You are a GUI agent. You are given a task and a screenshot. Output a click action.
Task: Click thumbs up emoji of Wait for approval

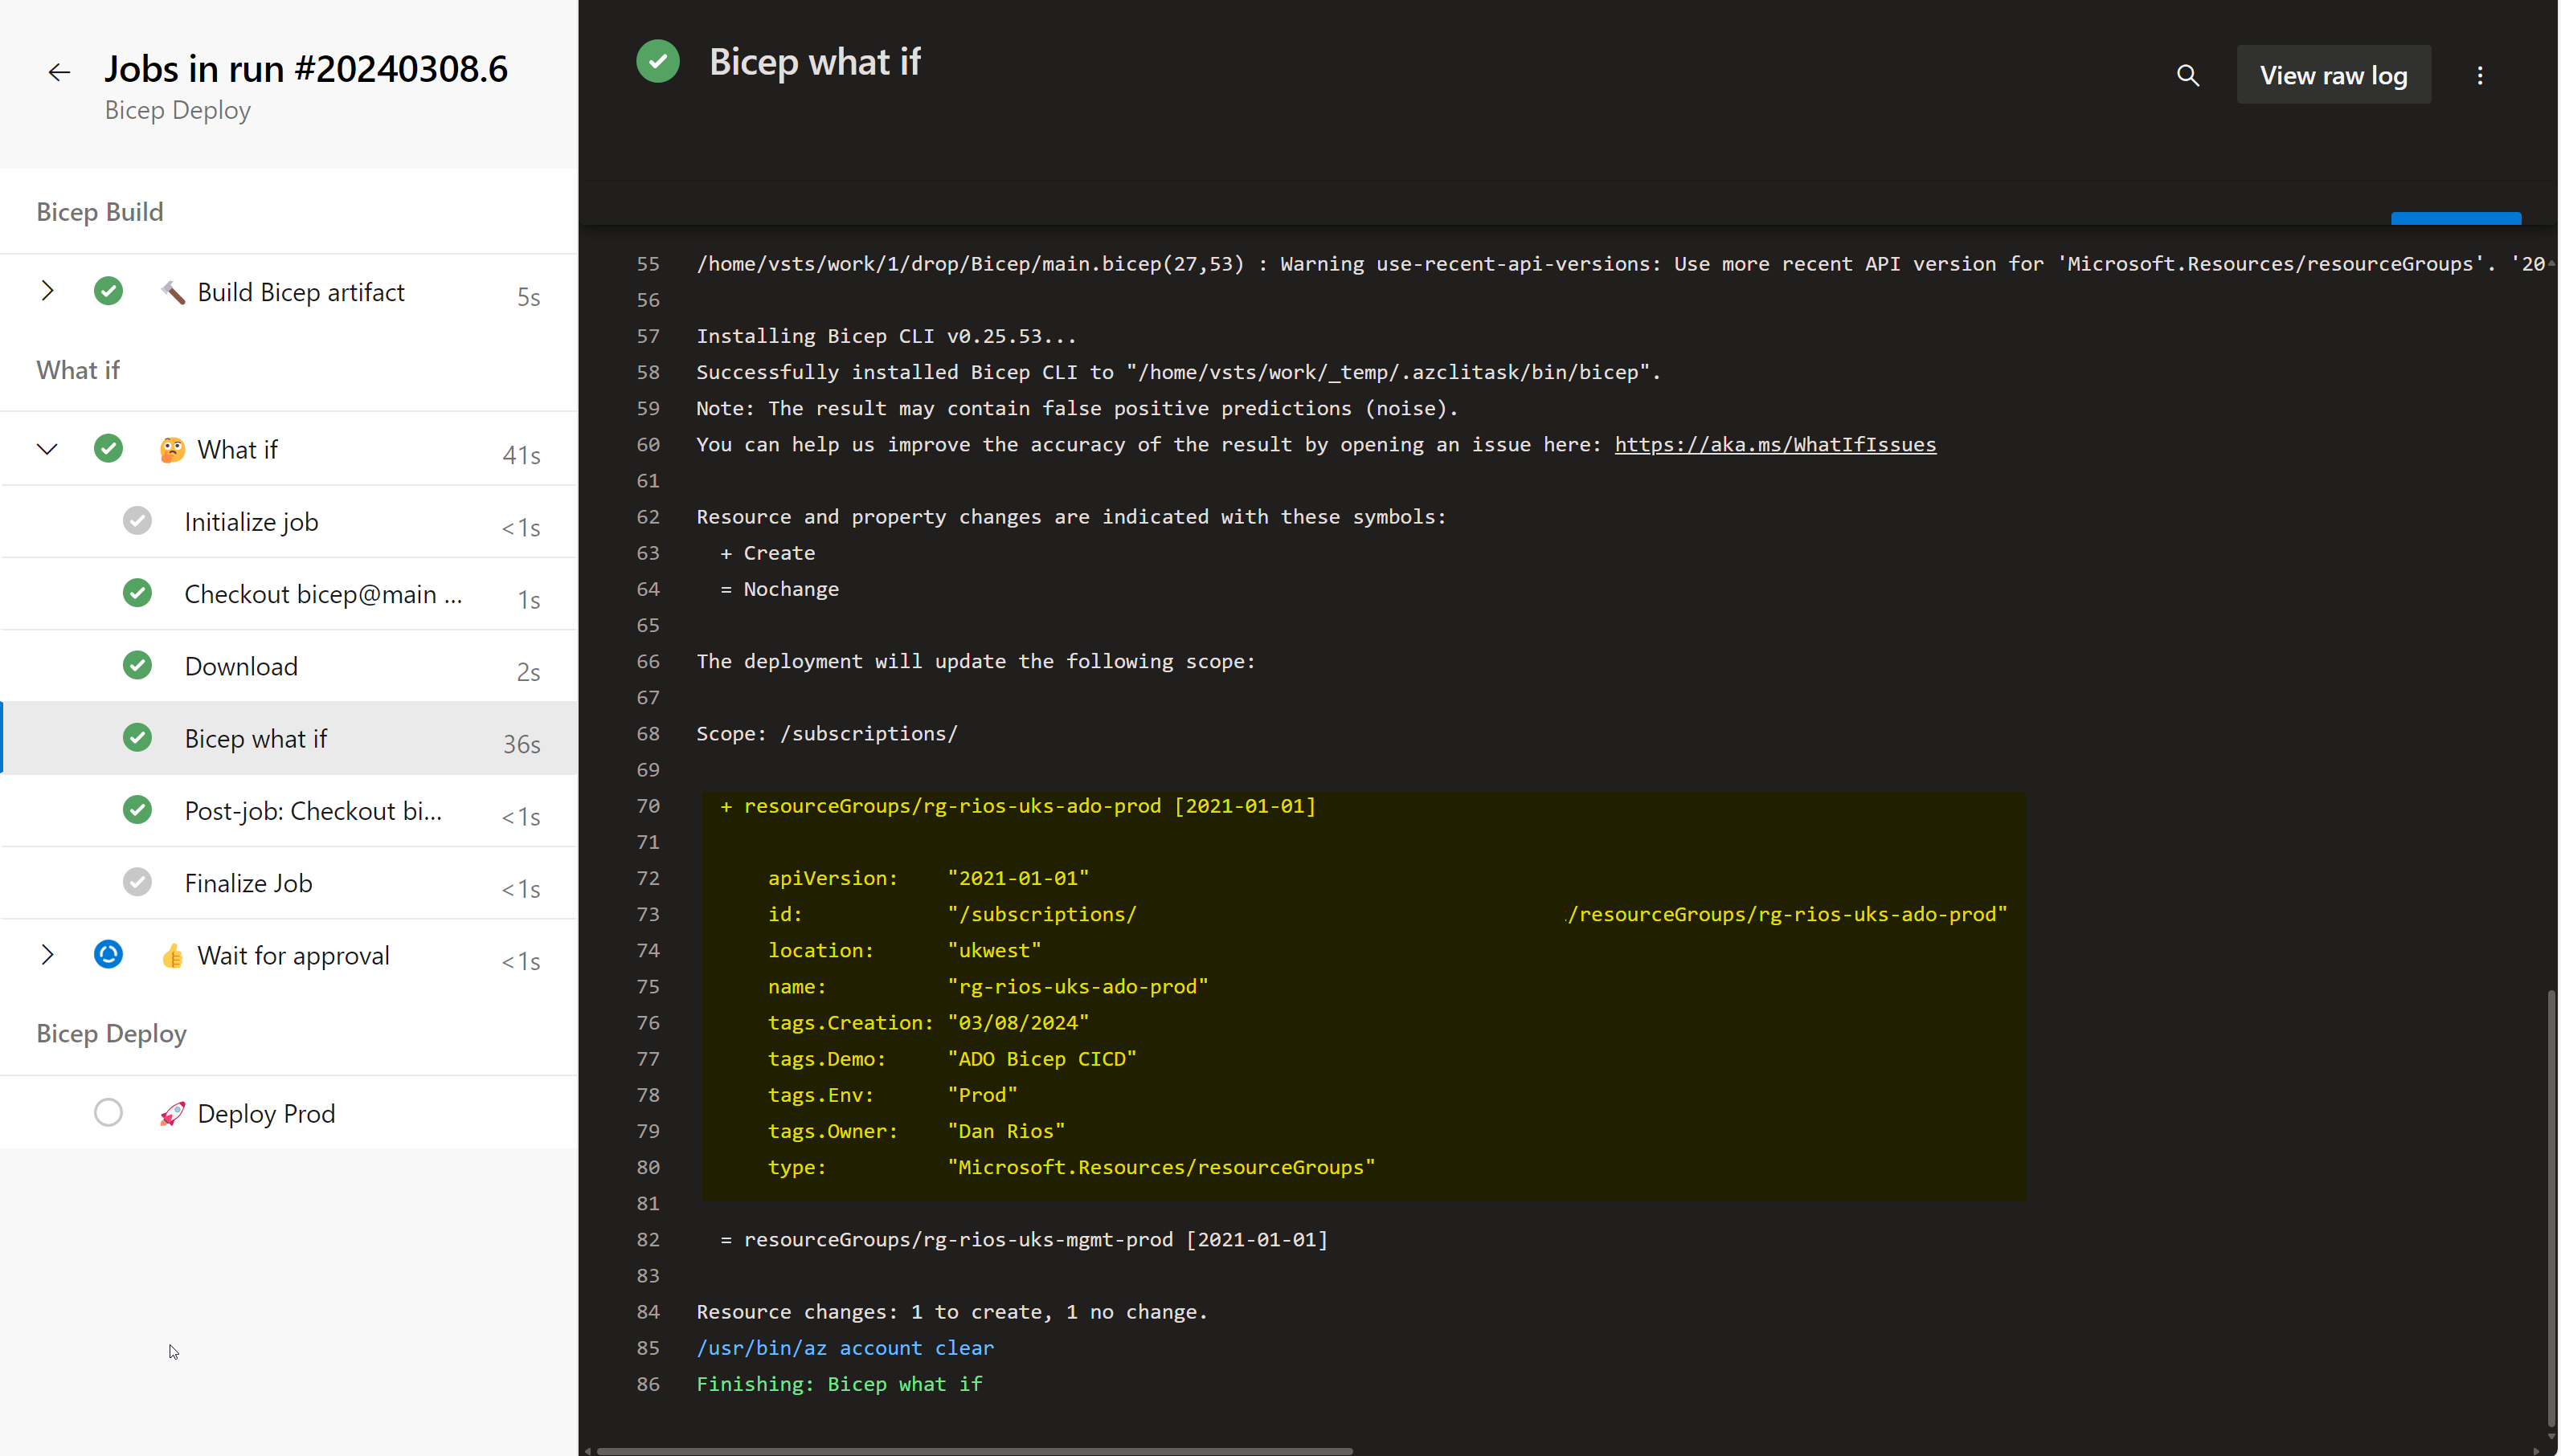[x=173, y=956]
